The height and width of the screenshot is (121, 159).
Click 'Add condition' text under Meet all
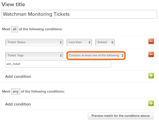(x=18, y=77)
